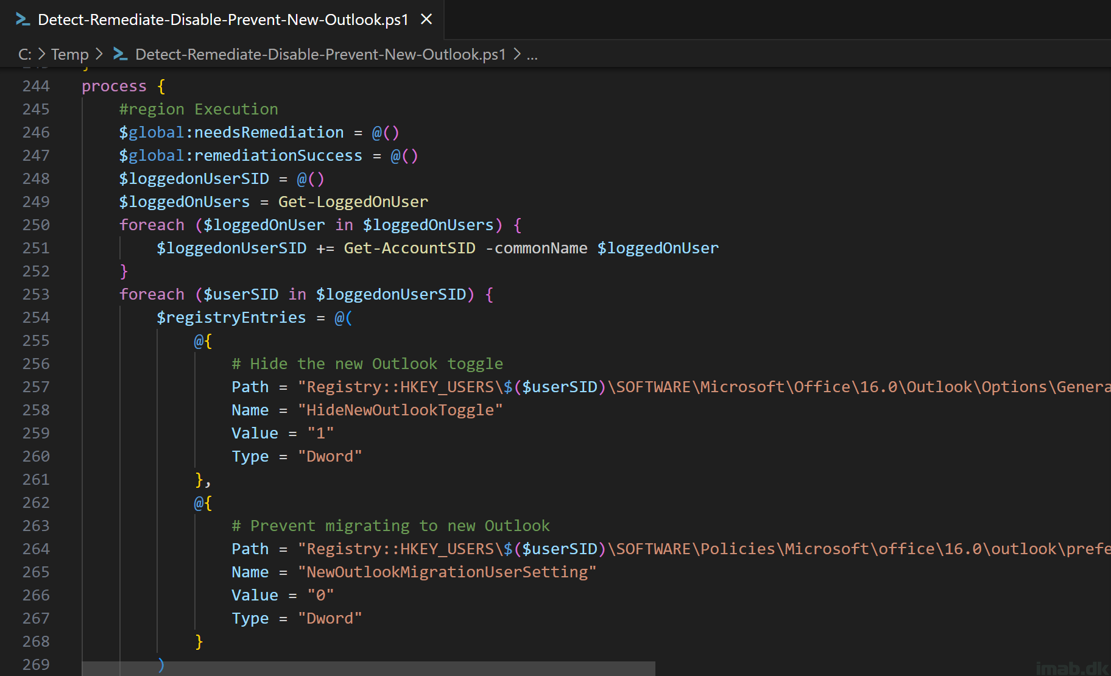
Task: Select the Detect-Remediate-Disable-Prevent-New-Outlook.ps1 editor tab
Action: [222, 19]
